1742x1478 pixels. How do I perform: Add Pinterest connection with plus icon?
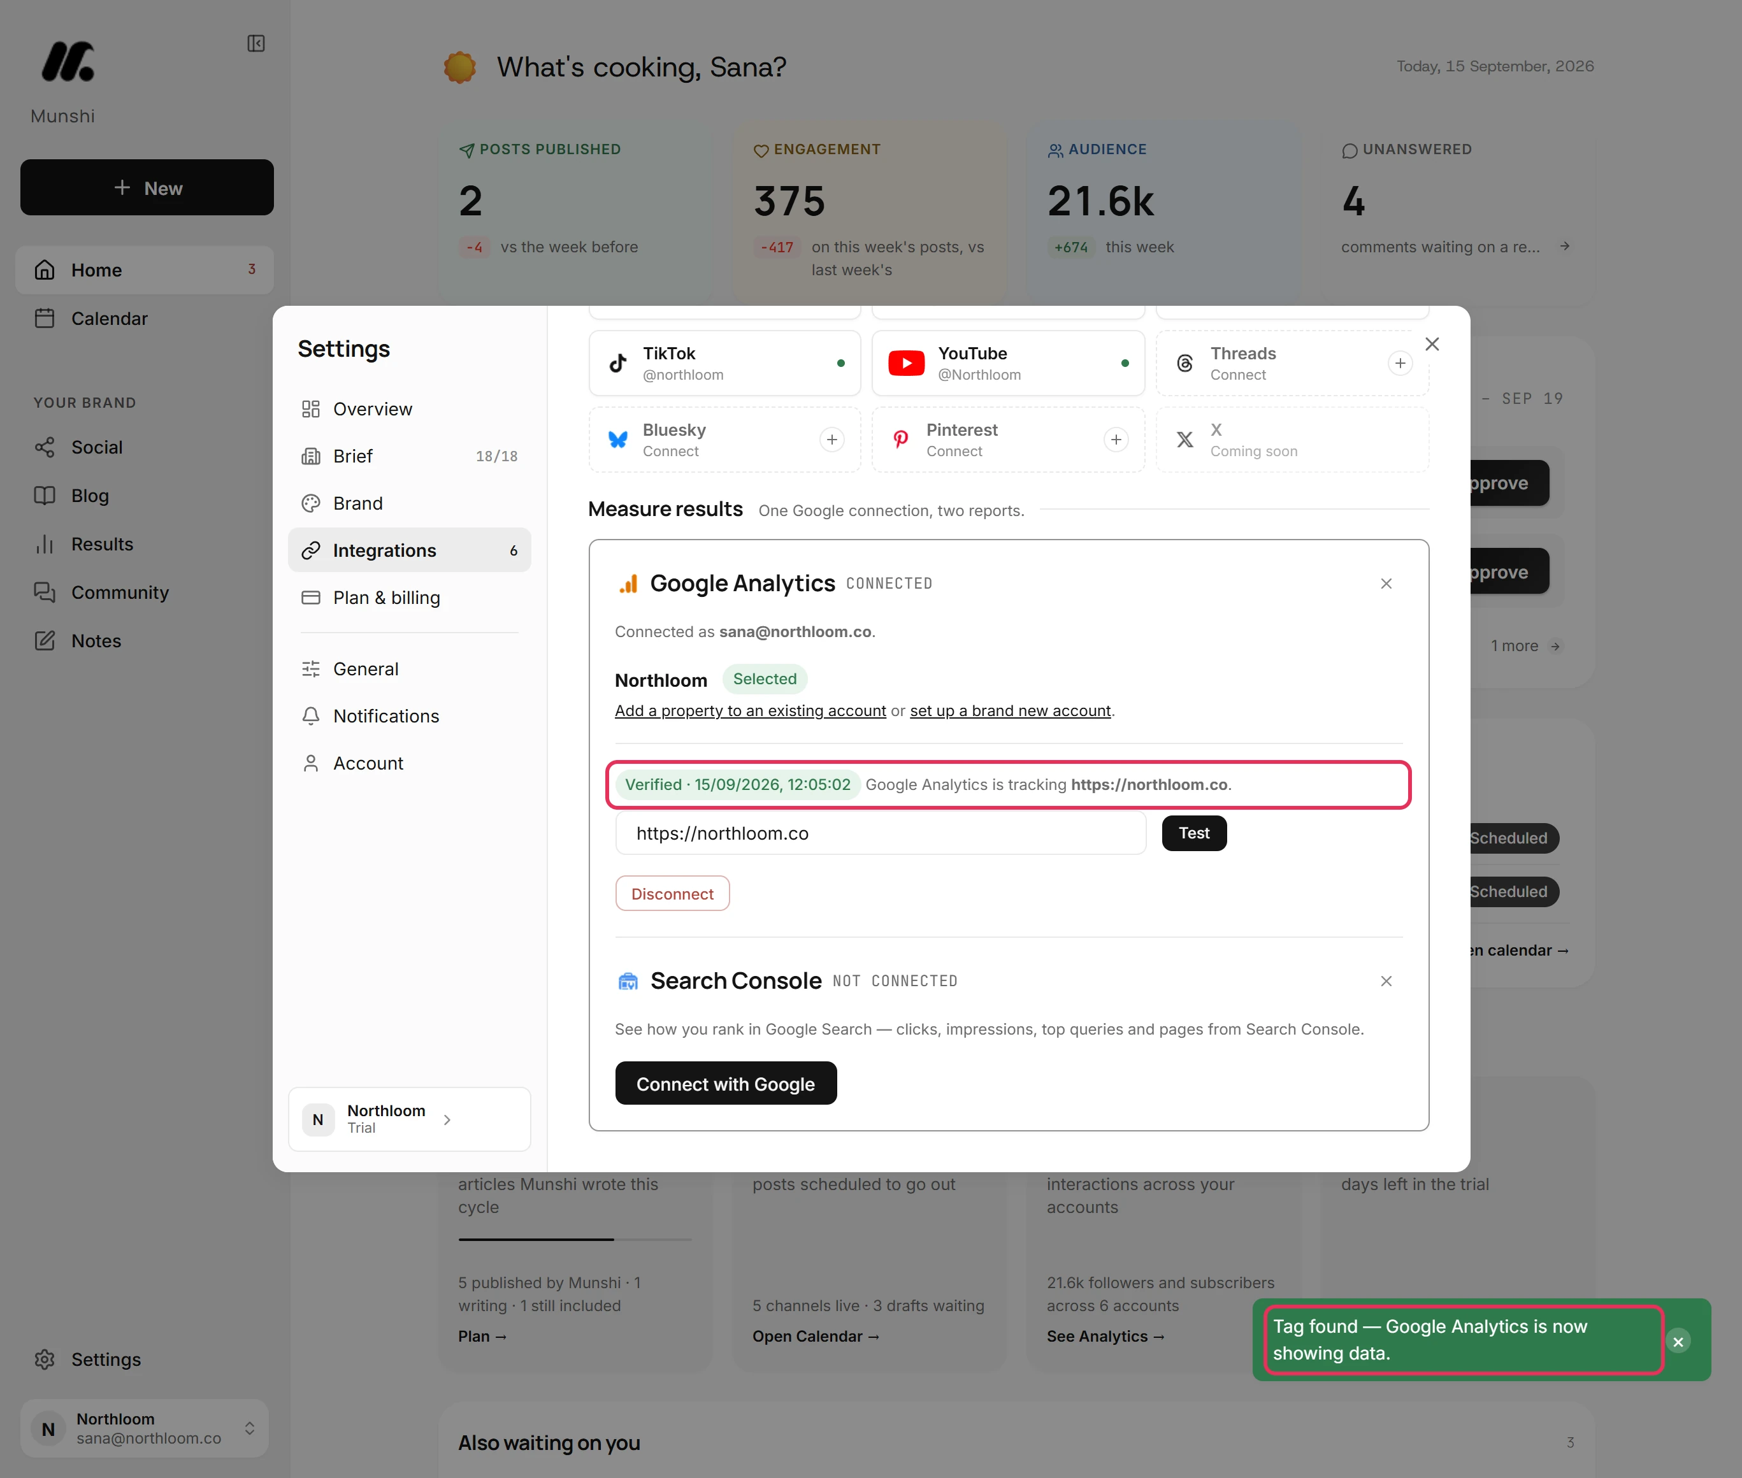tap(1115, 440)
